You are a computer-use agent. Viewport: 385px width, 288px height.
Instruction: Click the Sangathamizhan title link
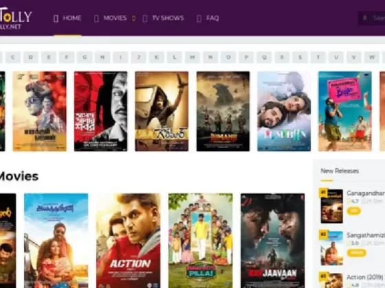pos(366,235)
